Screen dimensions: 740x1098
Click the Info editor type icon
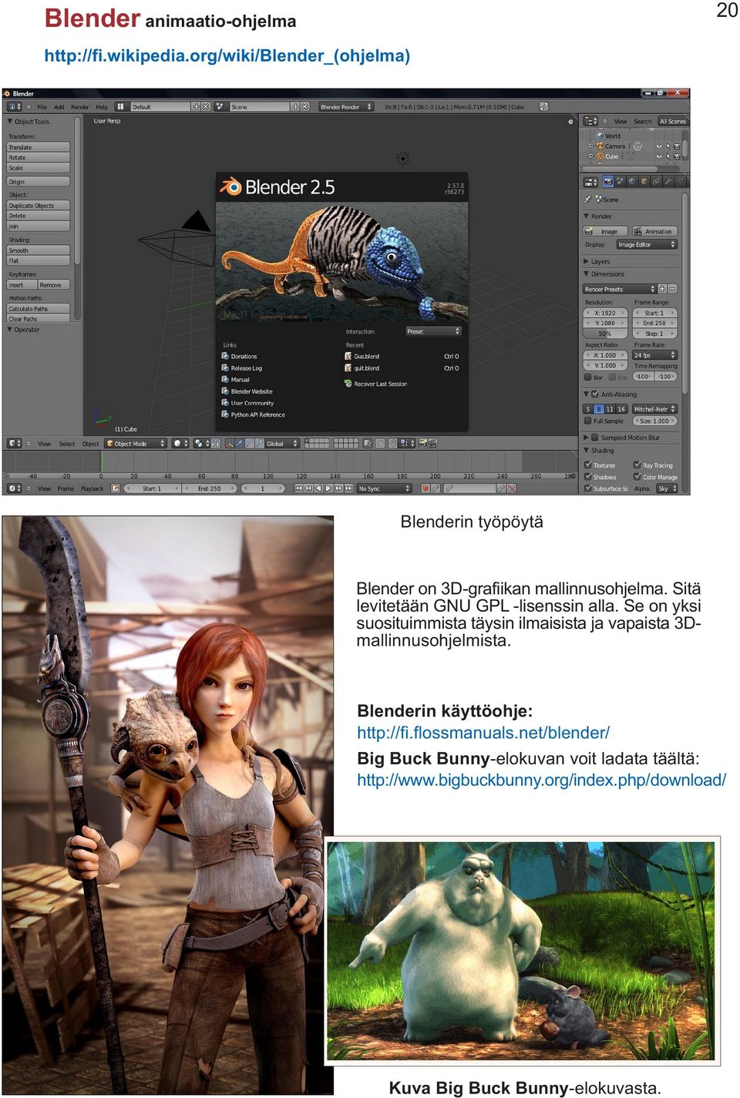14,106
